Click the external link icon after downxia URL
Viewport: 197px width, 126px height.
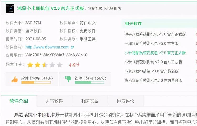[72, 47]
